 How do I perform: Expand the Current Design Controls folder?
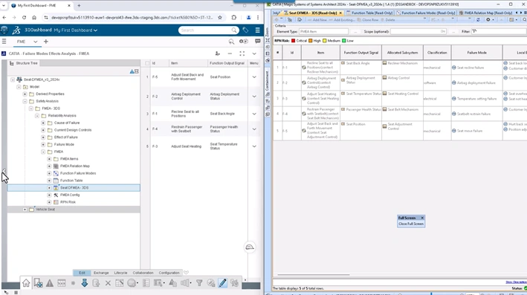[x=43, y=130]
